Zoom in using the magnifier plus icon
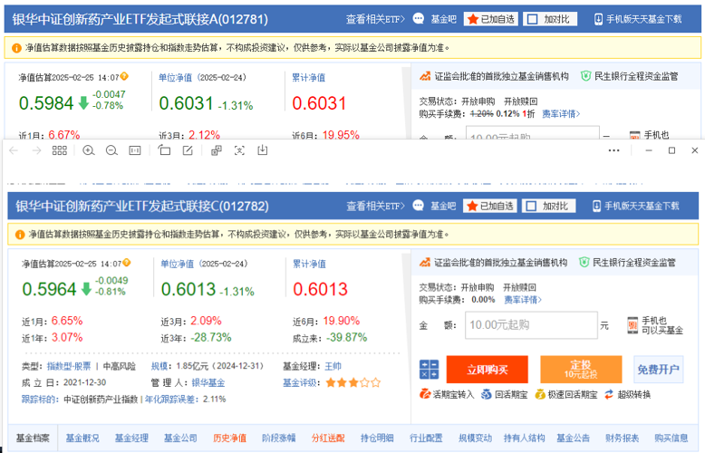 [x=89, y=150]
